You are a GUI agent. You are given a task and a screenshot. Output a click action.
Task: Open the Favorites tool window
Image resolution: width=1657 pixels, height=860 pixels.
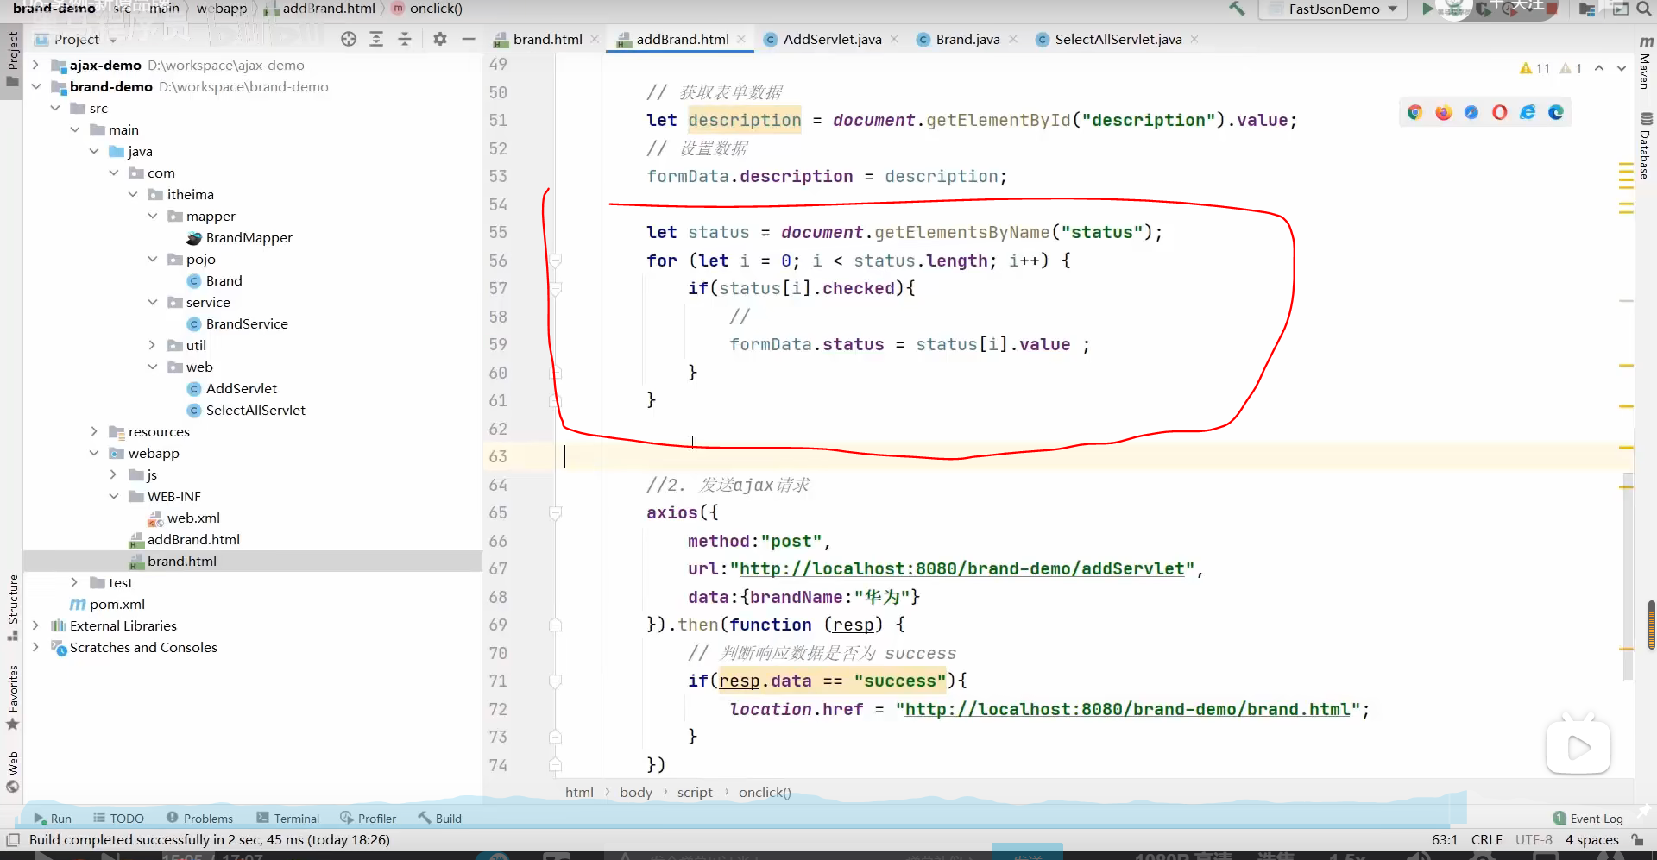(x=12, y=697)
